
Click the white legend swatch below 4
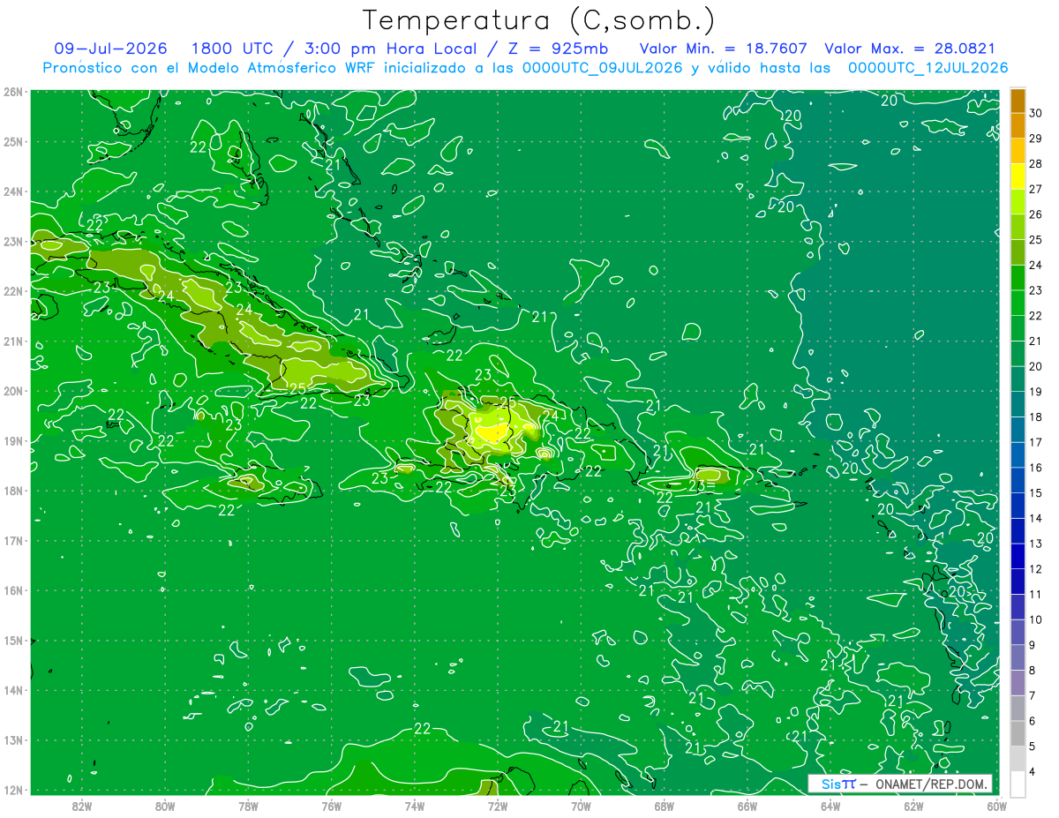point(1018,784)
